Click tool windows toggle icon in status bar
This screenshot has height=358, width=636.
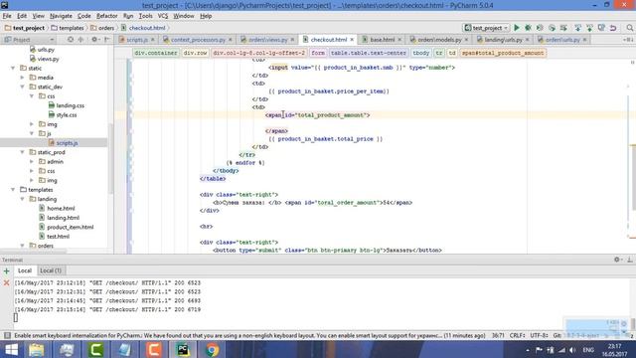7,336
